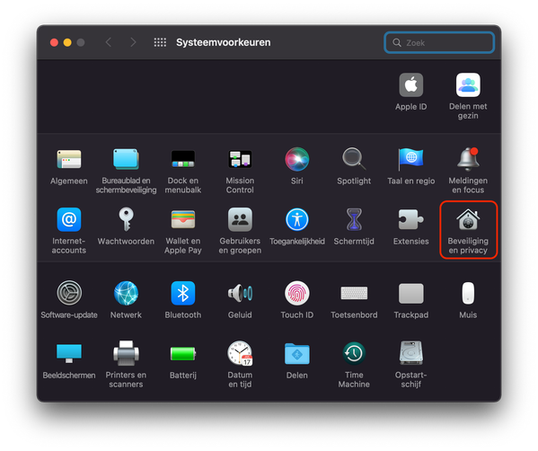The height and width of the screenshot is (451, 538).
Task: Open Bureaublad en schermbeveiliging
Action: click(126, 159)
